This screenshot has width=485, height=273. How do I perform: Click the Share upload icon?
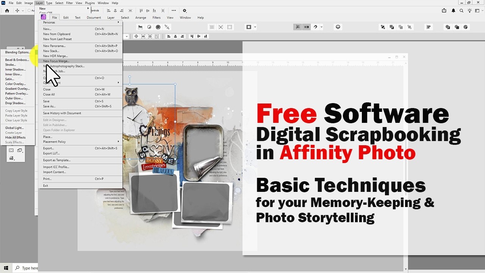coord(444,11)
